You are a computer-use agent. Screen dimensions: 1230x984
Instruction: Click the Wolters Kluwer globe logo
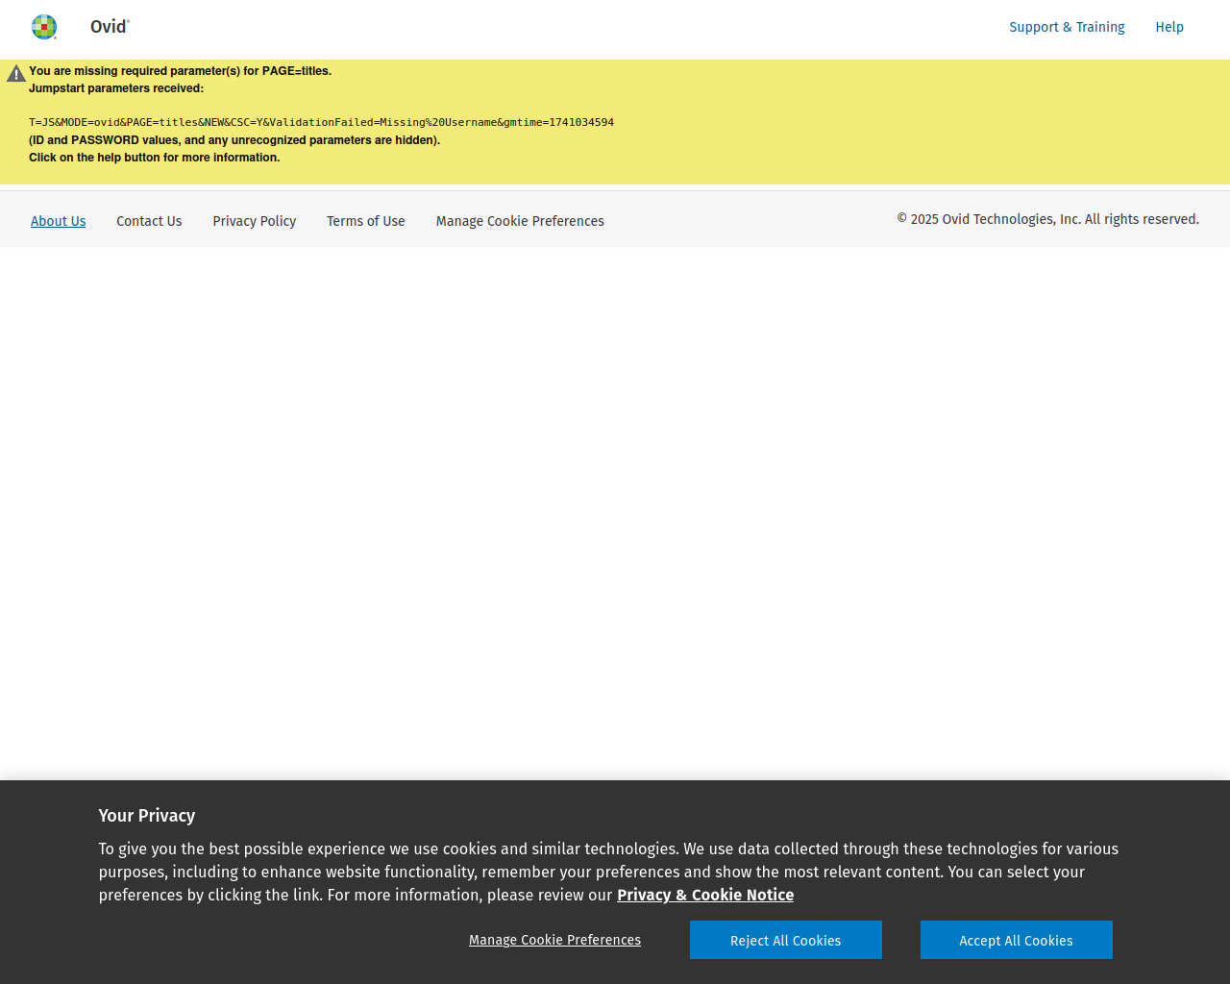[44, 27]
